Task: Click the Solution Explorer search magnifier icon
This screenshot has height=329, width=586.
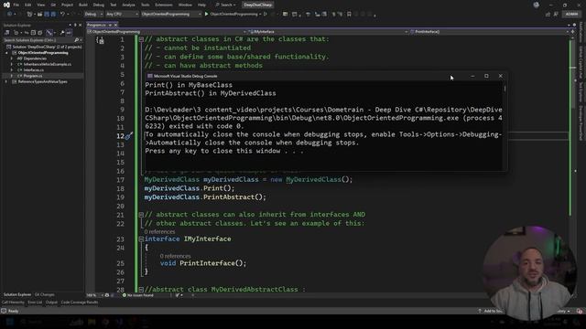Action: tap(77, 40)
